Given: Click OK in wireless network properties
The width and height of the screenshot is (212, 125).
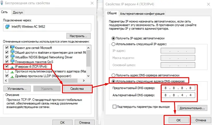Looking at the screenshot, I should point(62,122).
